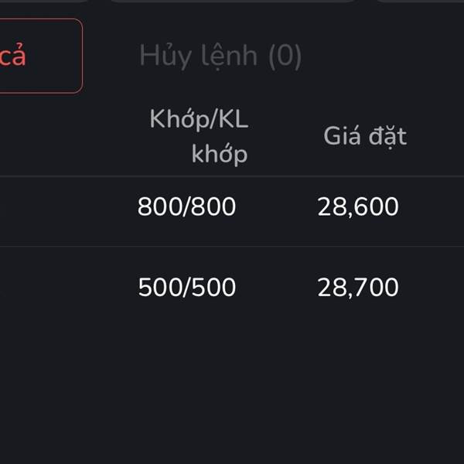Click the partially visible pill at top center
The width and height of the screenshot is (464, 464).
point(232,1)
